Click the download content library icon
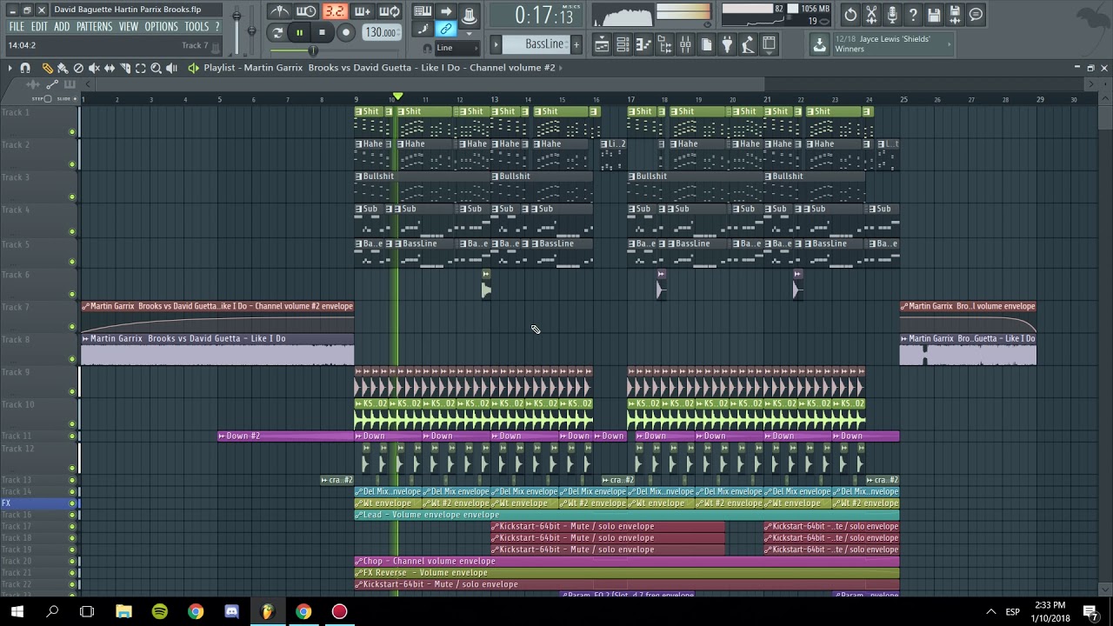This screenshot has height=626, width=1113. tap(819, 44)
